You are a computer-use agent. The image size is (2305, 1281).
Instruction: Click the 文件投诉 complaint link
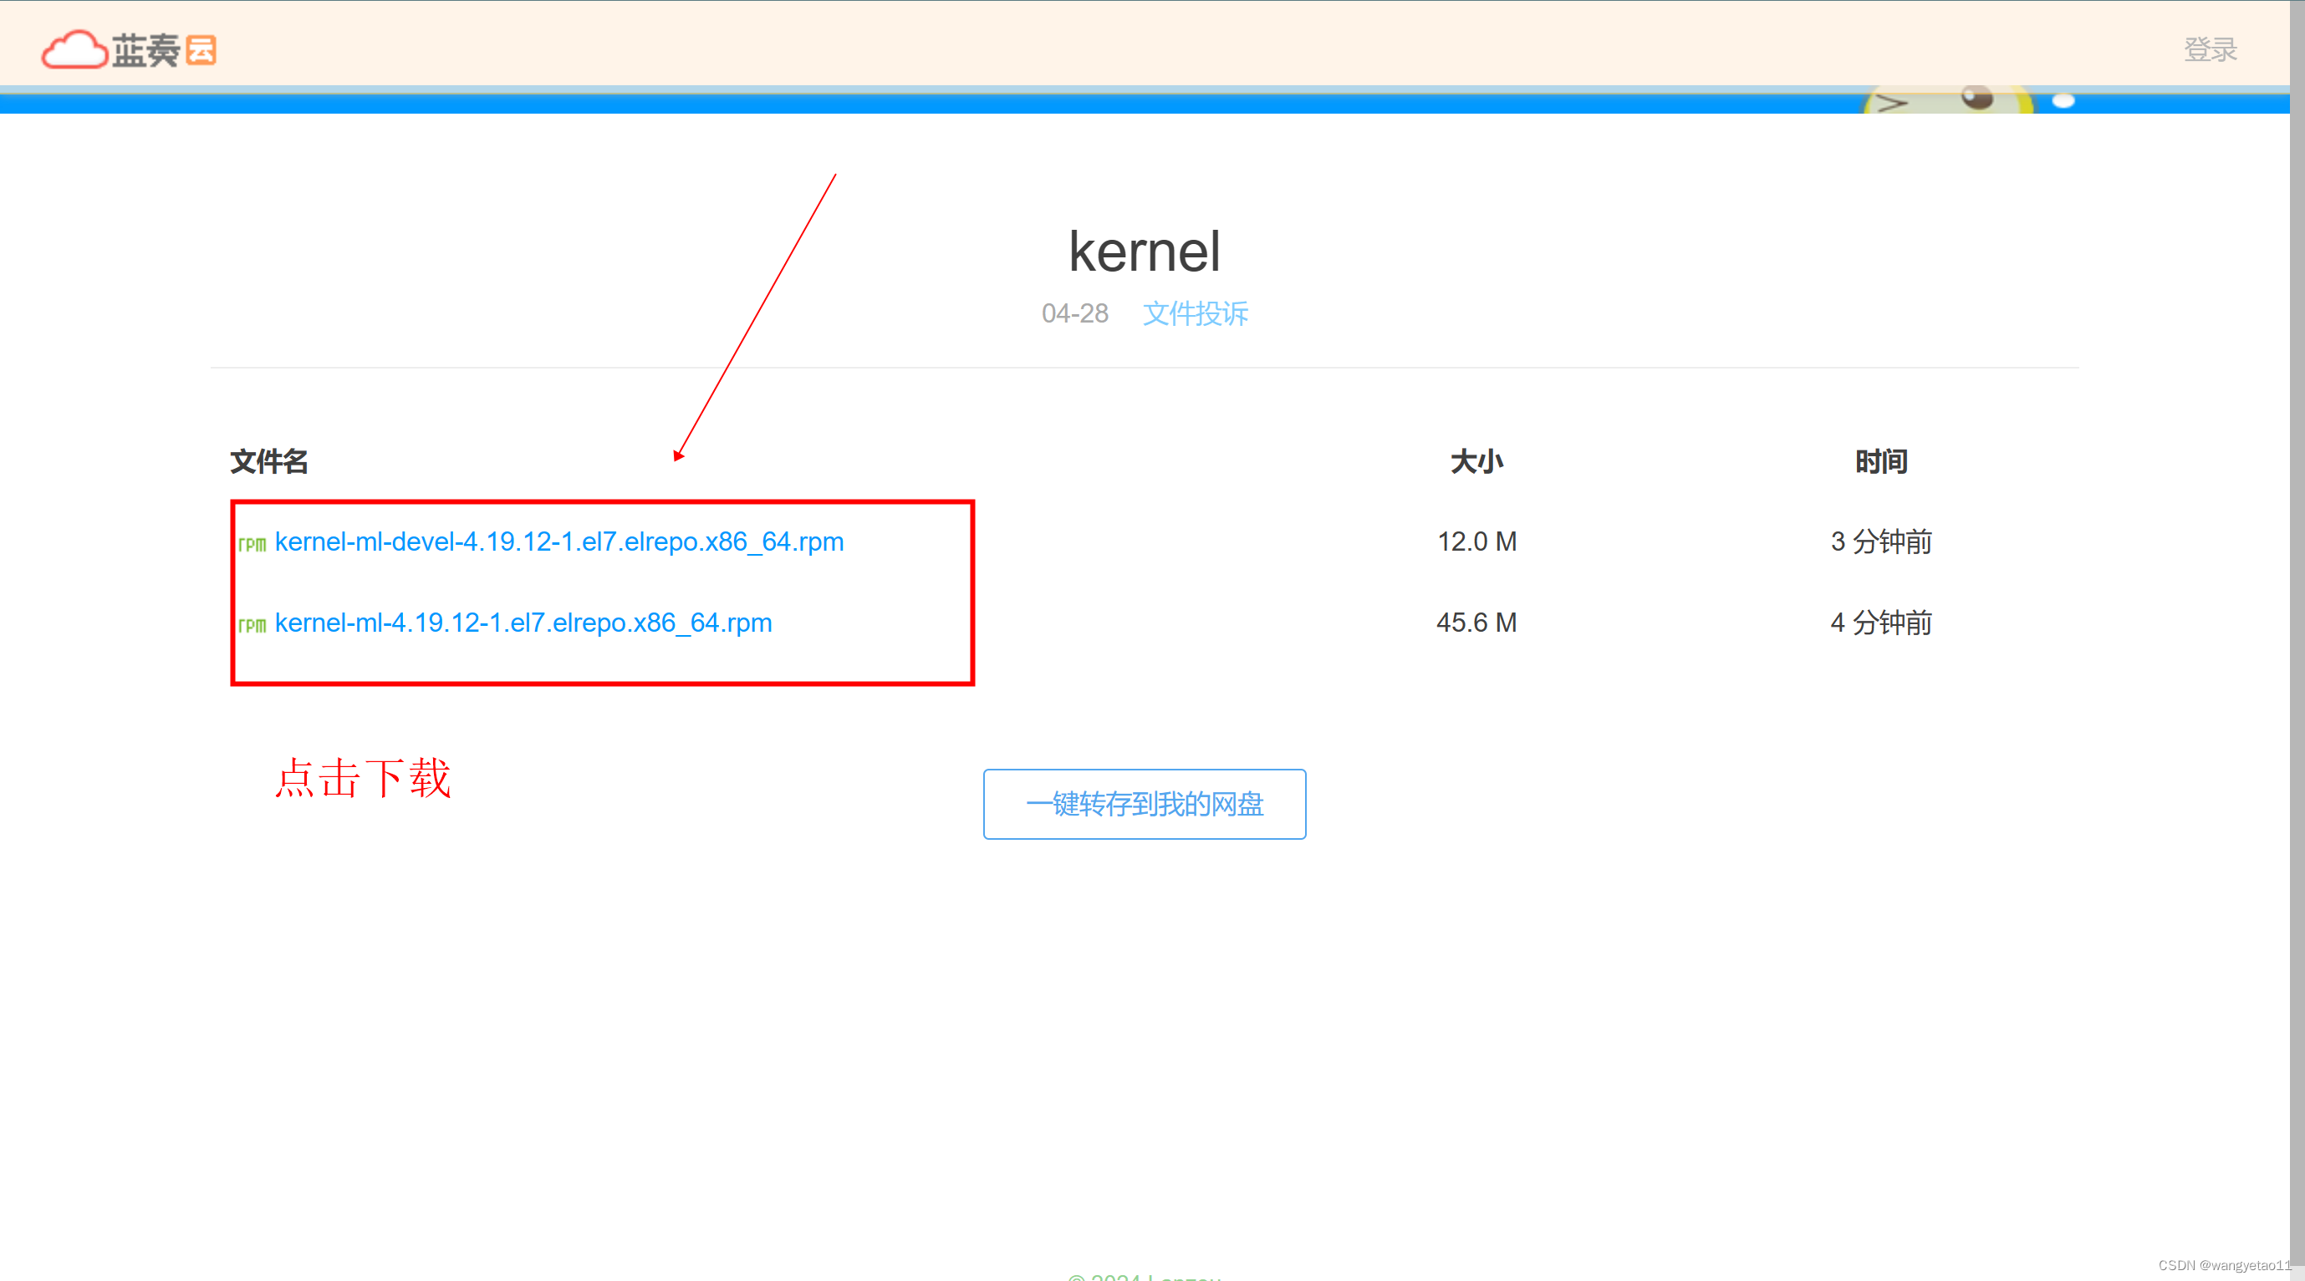(1196, 314)
